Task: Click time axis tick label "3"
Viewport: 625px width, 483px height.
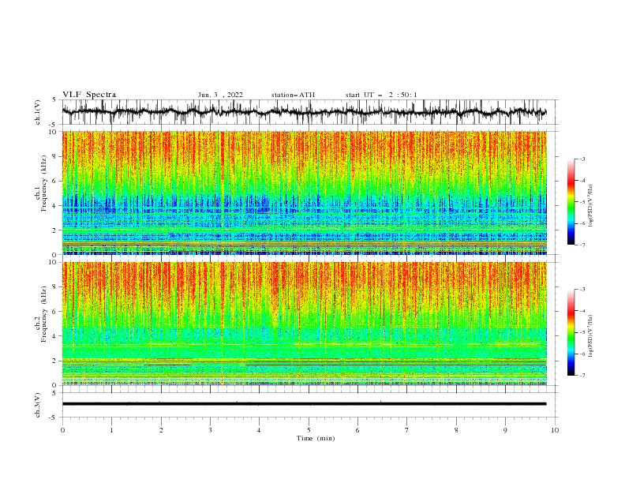Action: (x=210, y=430)
